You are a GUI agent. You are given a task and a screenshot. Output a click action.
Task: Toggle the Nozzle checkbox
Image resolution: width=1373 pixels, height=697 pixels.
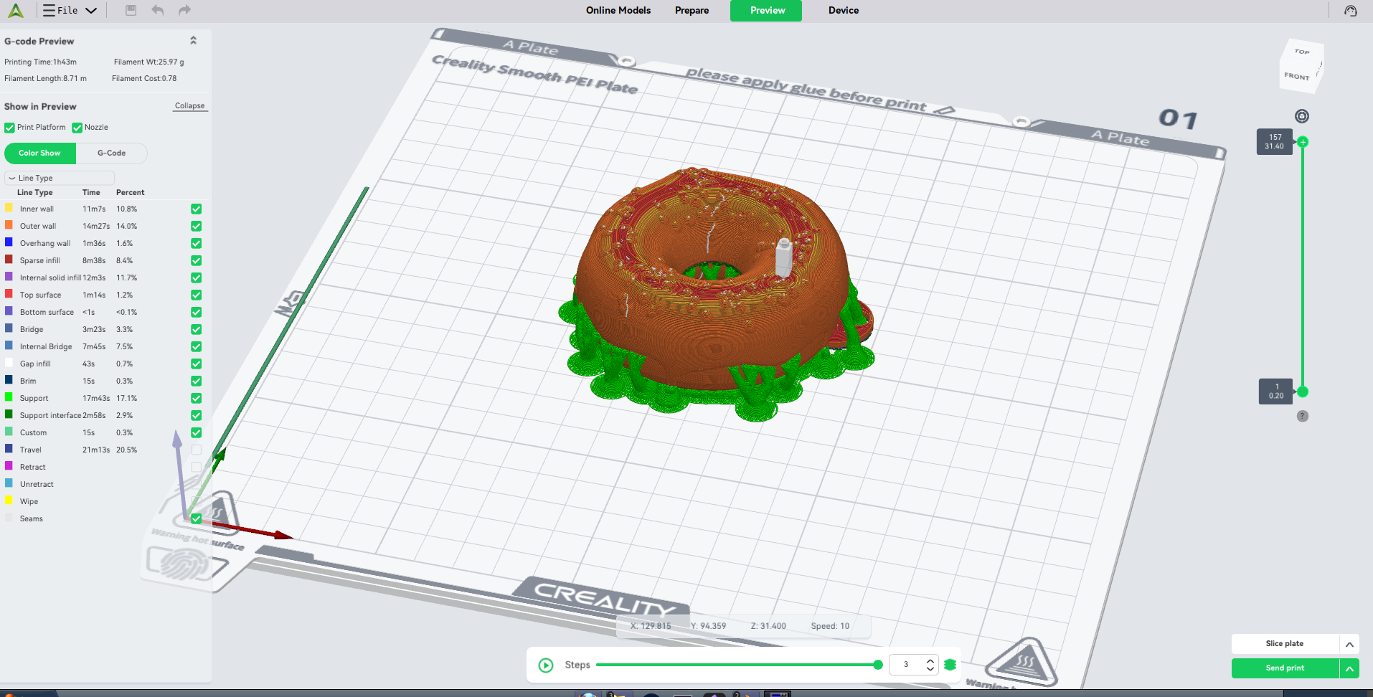(x=77, y=128)
